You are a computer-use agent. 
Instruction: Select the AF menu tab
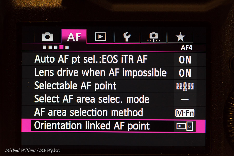pyautogui.click(x=74, y=36)
